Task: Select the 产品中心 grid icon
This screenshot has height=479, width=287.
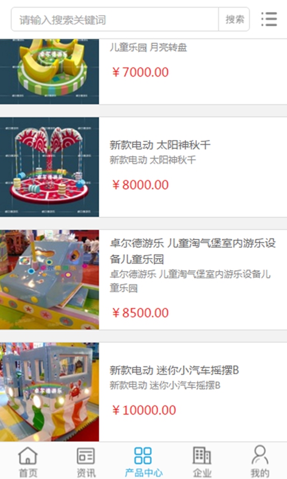Action: pyautogui.click(x=143, y=456)
